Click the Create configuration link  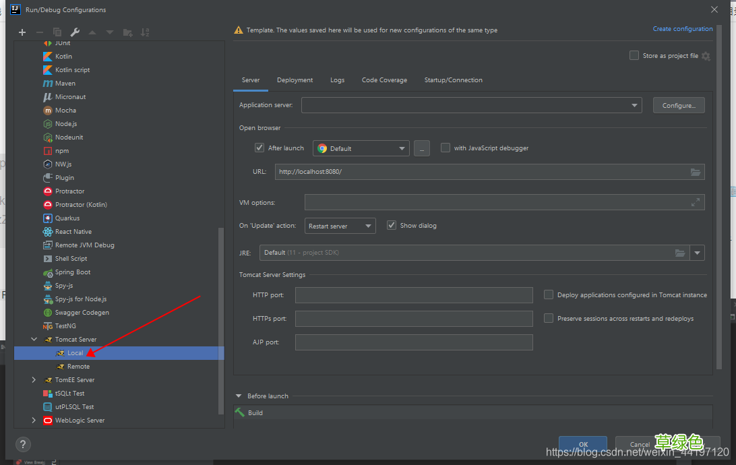[x=682, y=29]
